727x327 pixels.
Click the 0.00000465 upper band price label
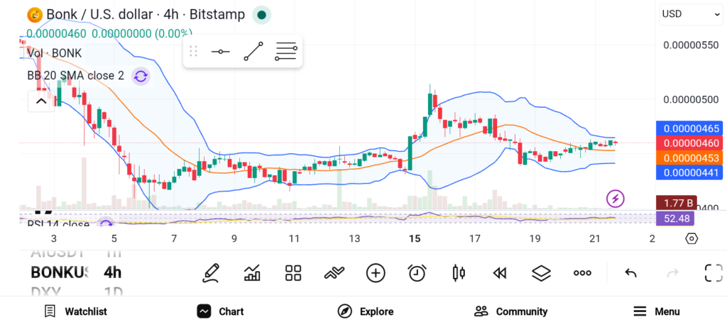pyautogui.click(x=689, y=128)
